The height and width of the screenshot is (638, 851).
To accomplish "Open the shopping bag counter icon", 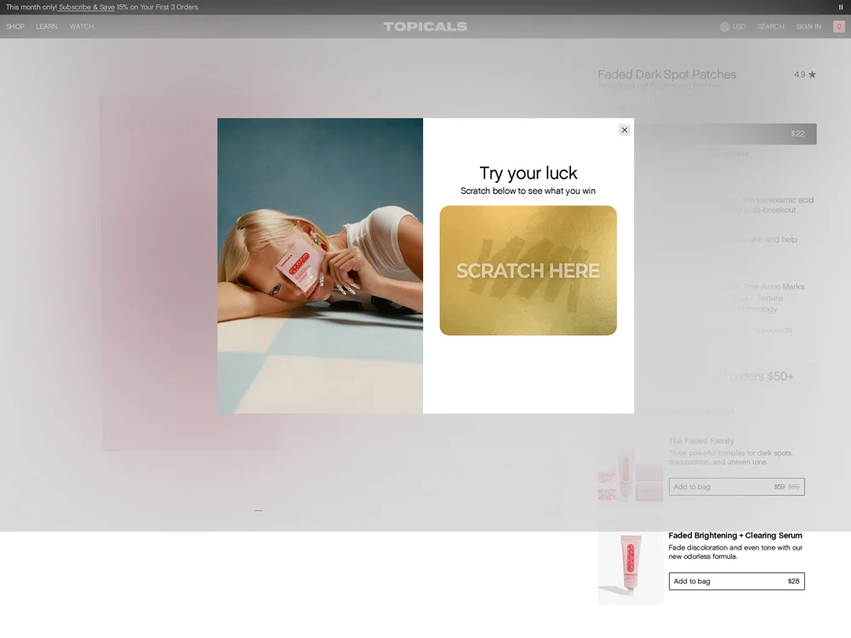I will pyautogui.click(x=839, y=26).
